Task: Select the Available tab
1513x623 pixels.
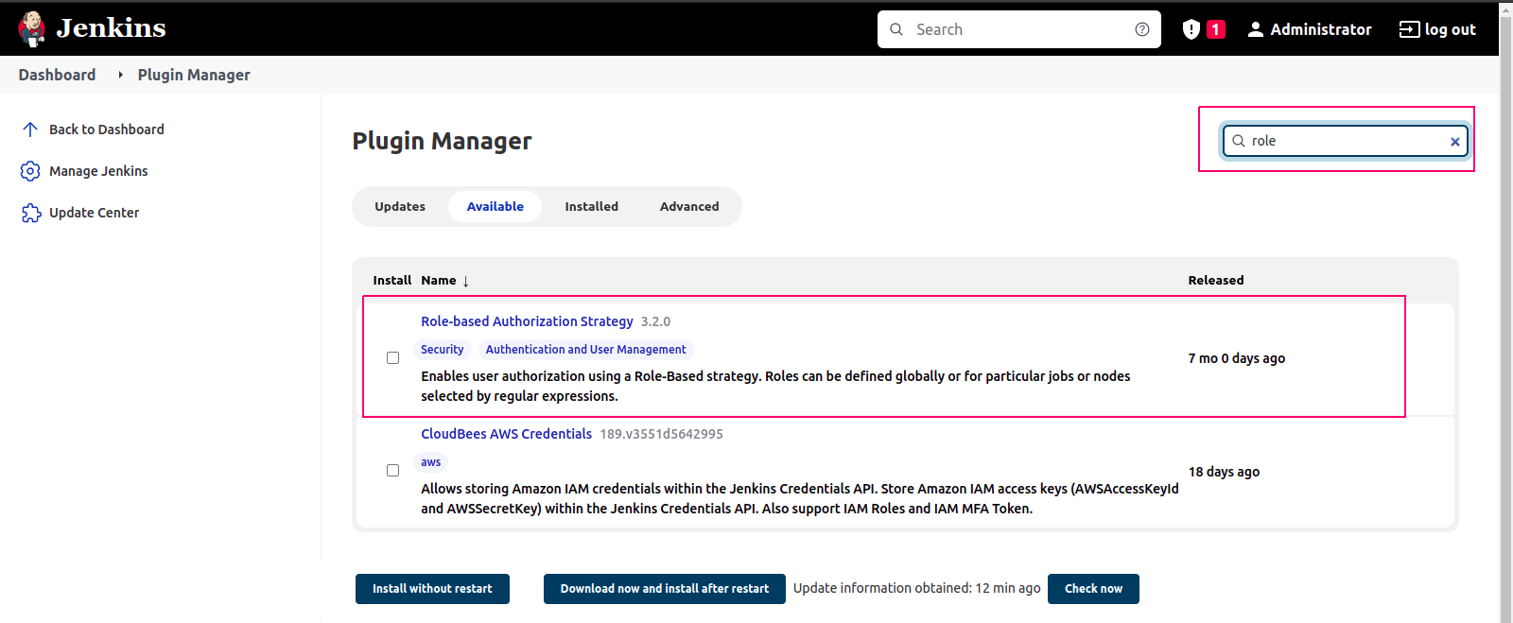Action: [495, 206]
